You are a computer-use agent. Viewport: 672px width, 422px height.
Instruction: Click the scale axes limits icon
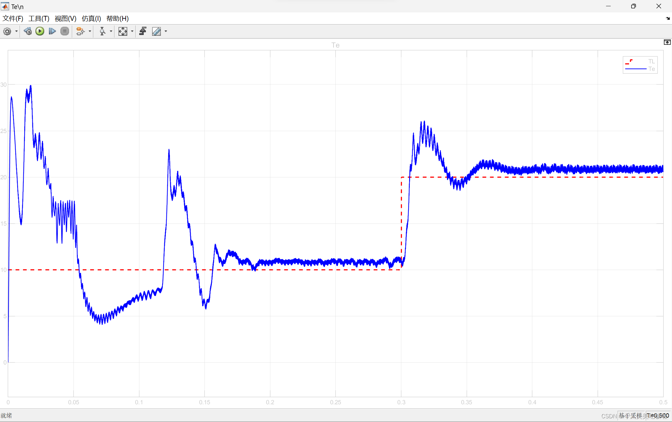click(123, 31)
